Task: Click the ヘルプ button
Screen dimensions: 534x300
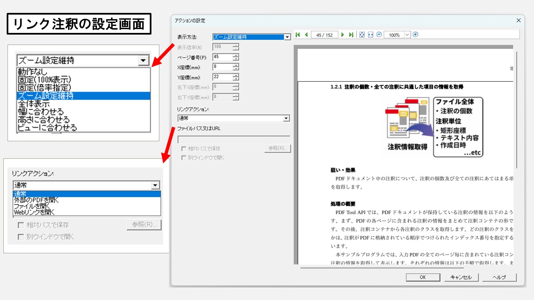Action: click(499, 277)
